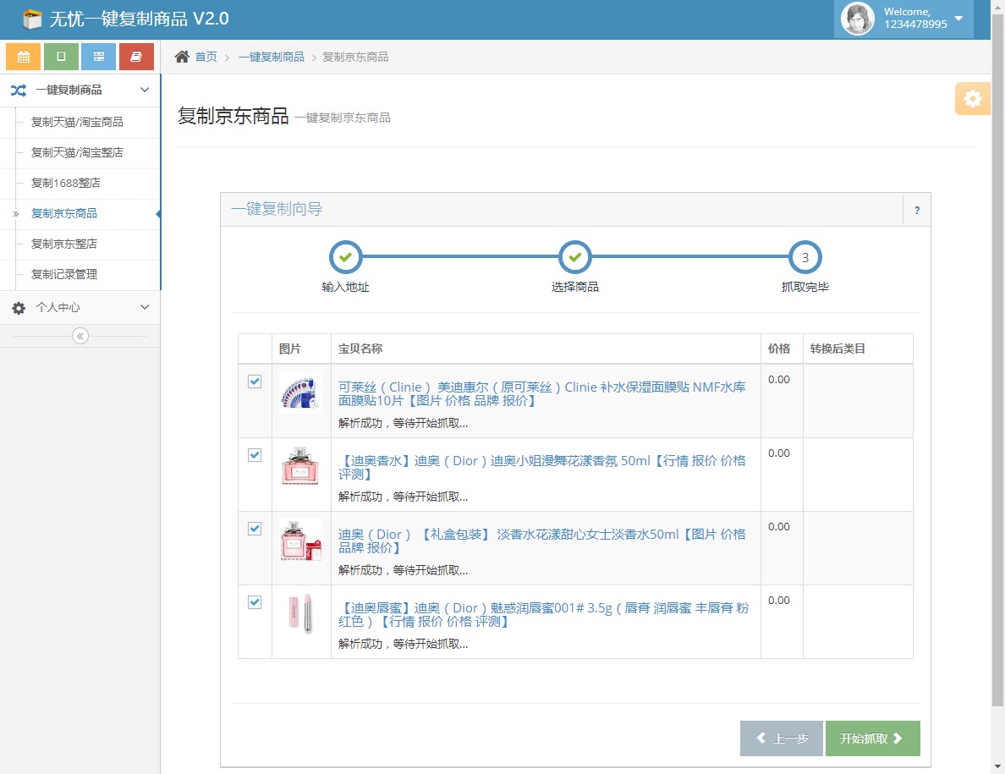This screenshot has width=1005, height=774.
Task: Click the orange calendar shortcut icon
Action: [23, 57]
